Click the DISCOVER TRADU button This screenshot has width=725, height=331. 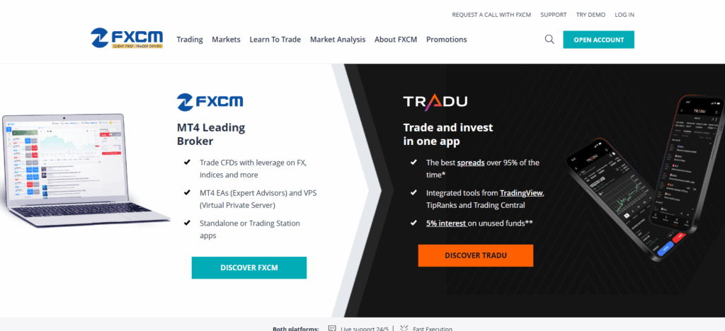[476, 255]
